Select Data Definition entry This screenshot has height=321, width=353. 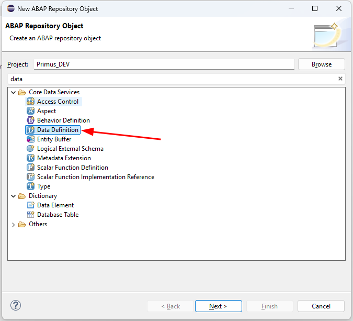(x=58, y=130)
